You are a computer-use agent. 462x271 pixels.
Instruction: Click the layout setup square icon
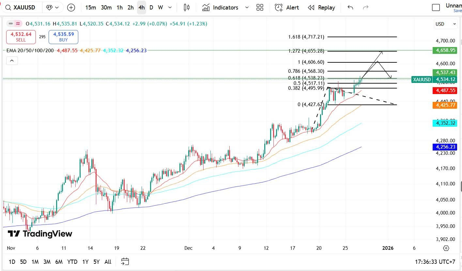click(x=436, y=8)
